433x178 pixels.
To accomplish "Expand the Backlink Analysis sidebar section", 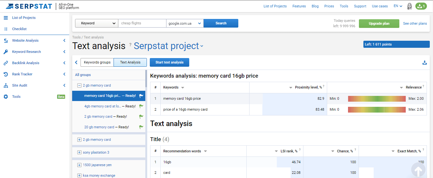I will click(x=64, y=63).
